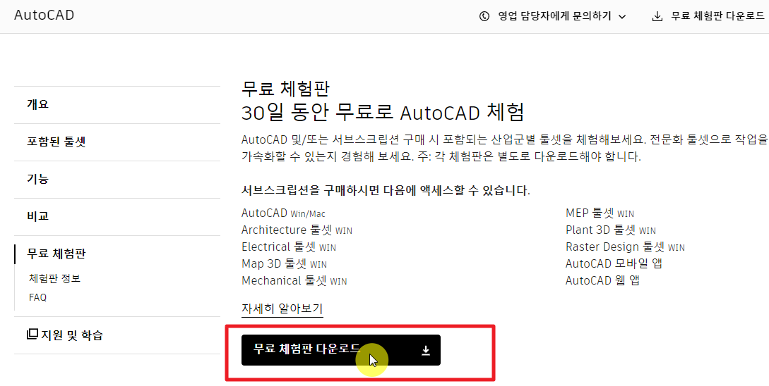Click the black 무료 체험판 다운로드 button

point(341,350)
